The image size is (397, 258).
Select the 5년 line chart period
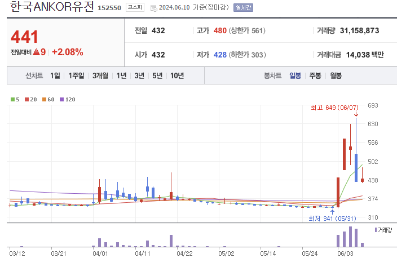[157, 75]
